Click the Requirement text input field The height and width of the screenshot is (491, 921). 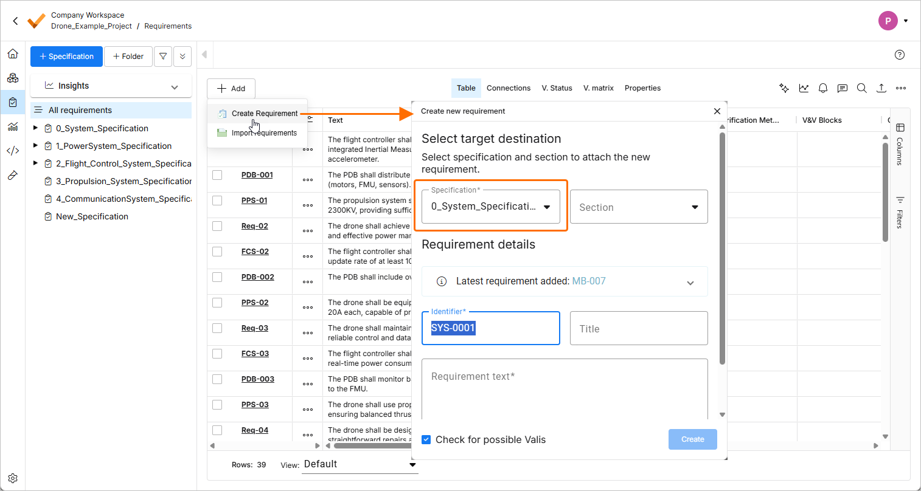(564, 389)
